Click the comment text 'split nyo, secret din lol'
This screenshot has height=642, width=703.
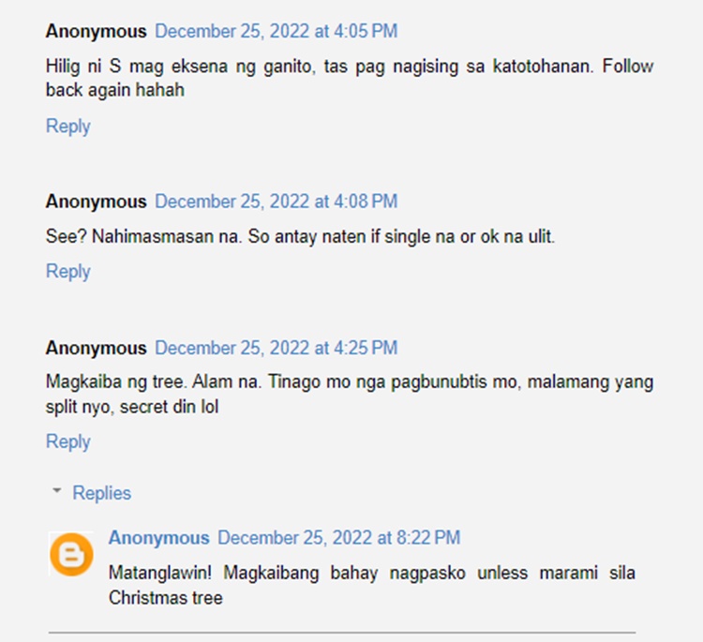point(132,407)
